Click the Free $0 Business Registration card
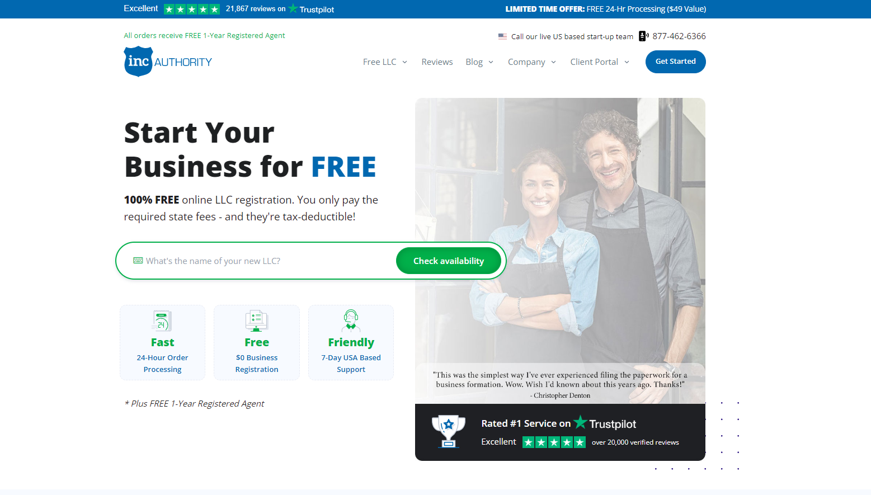The height and width of the screenshot is (495, 871). click(257, 342)
